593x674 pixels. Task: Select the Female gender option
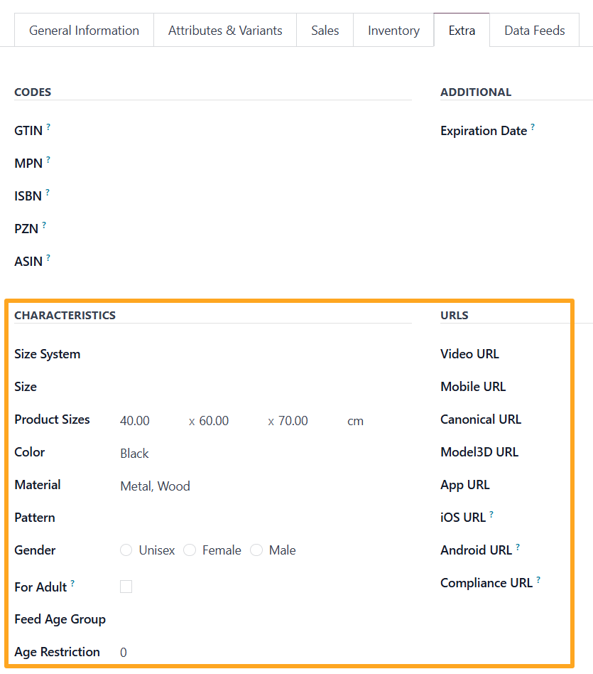click(190, 550)
